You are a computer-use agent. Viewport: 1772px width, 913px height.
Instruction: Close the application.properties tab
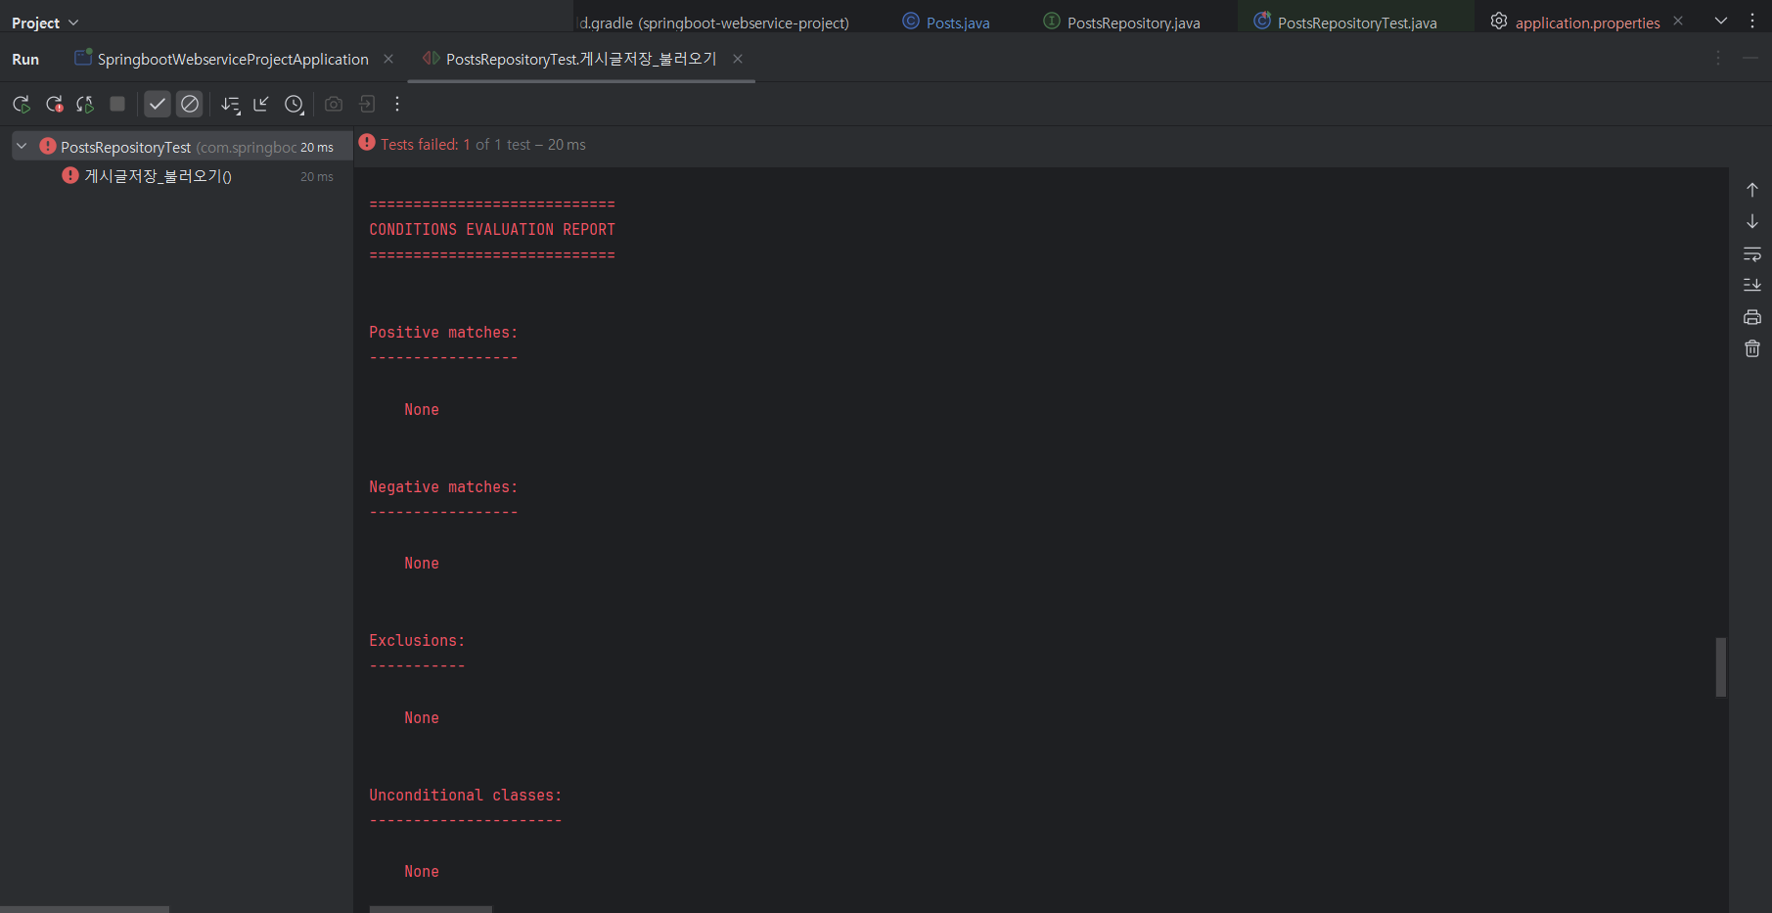(1678, 21)
